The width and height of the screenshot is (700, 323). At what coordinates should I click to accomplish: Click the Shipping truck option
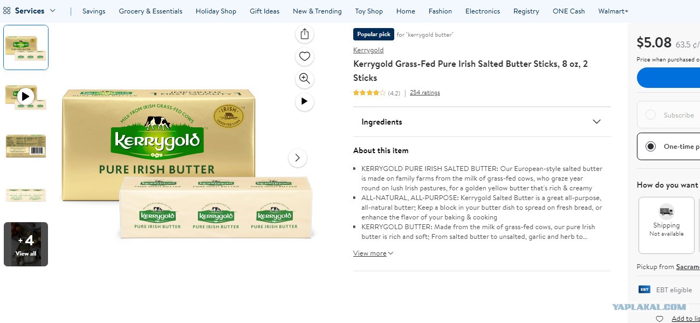pos(666,225)
